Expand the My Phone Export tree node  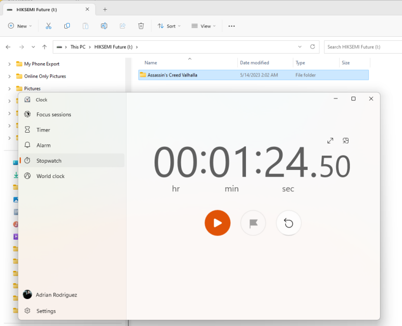9,64
